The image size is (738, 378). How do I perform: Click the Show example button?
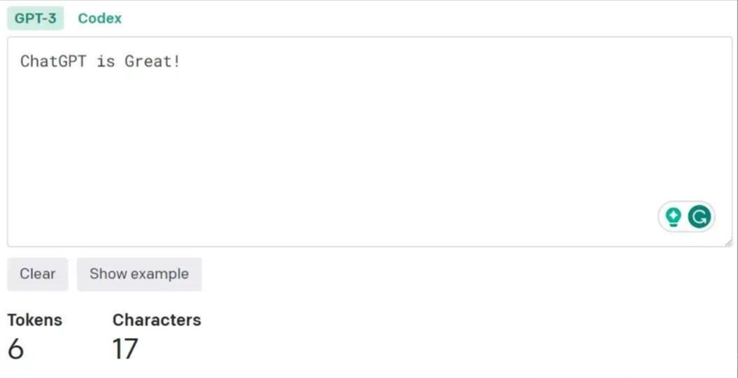[139, 274]
